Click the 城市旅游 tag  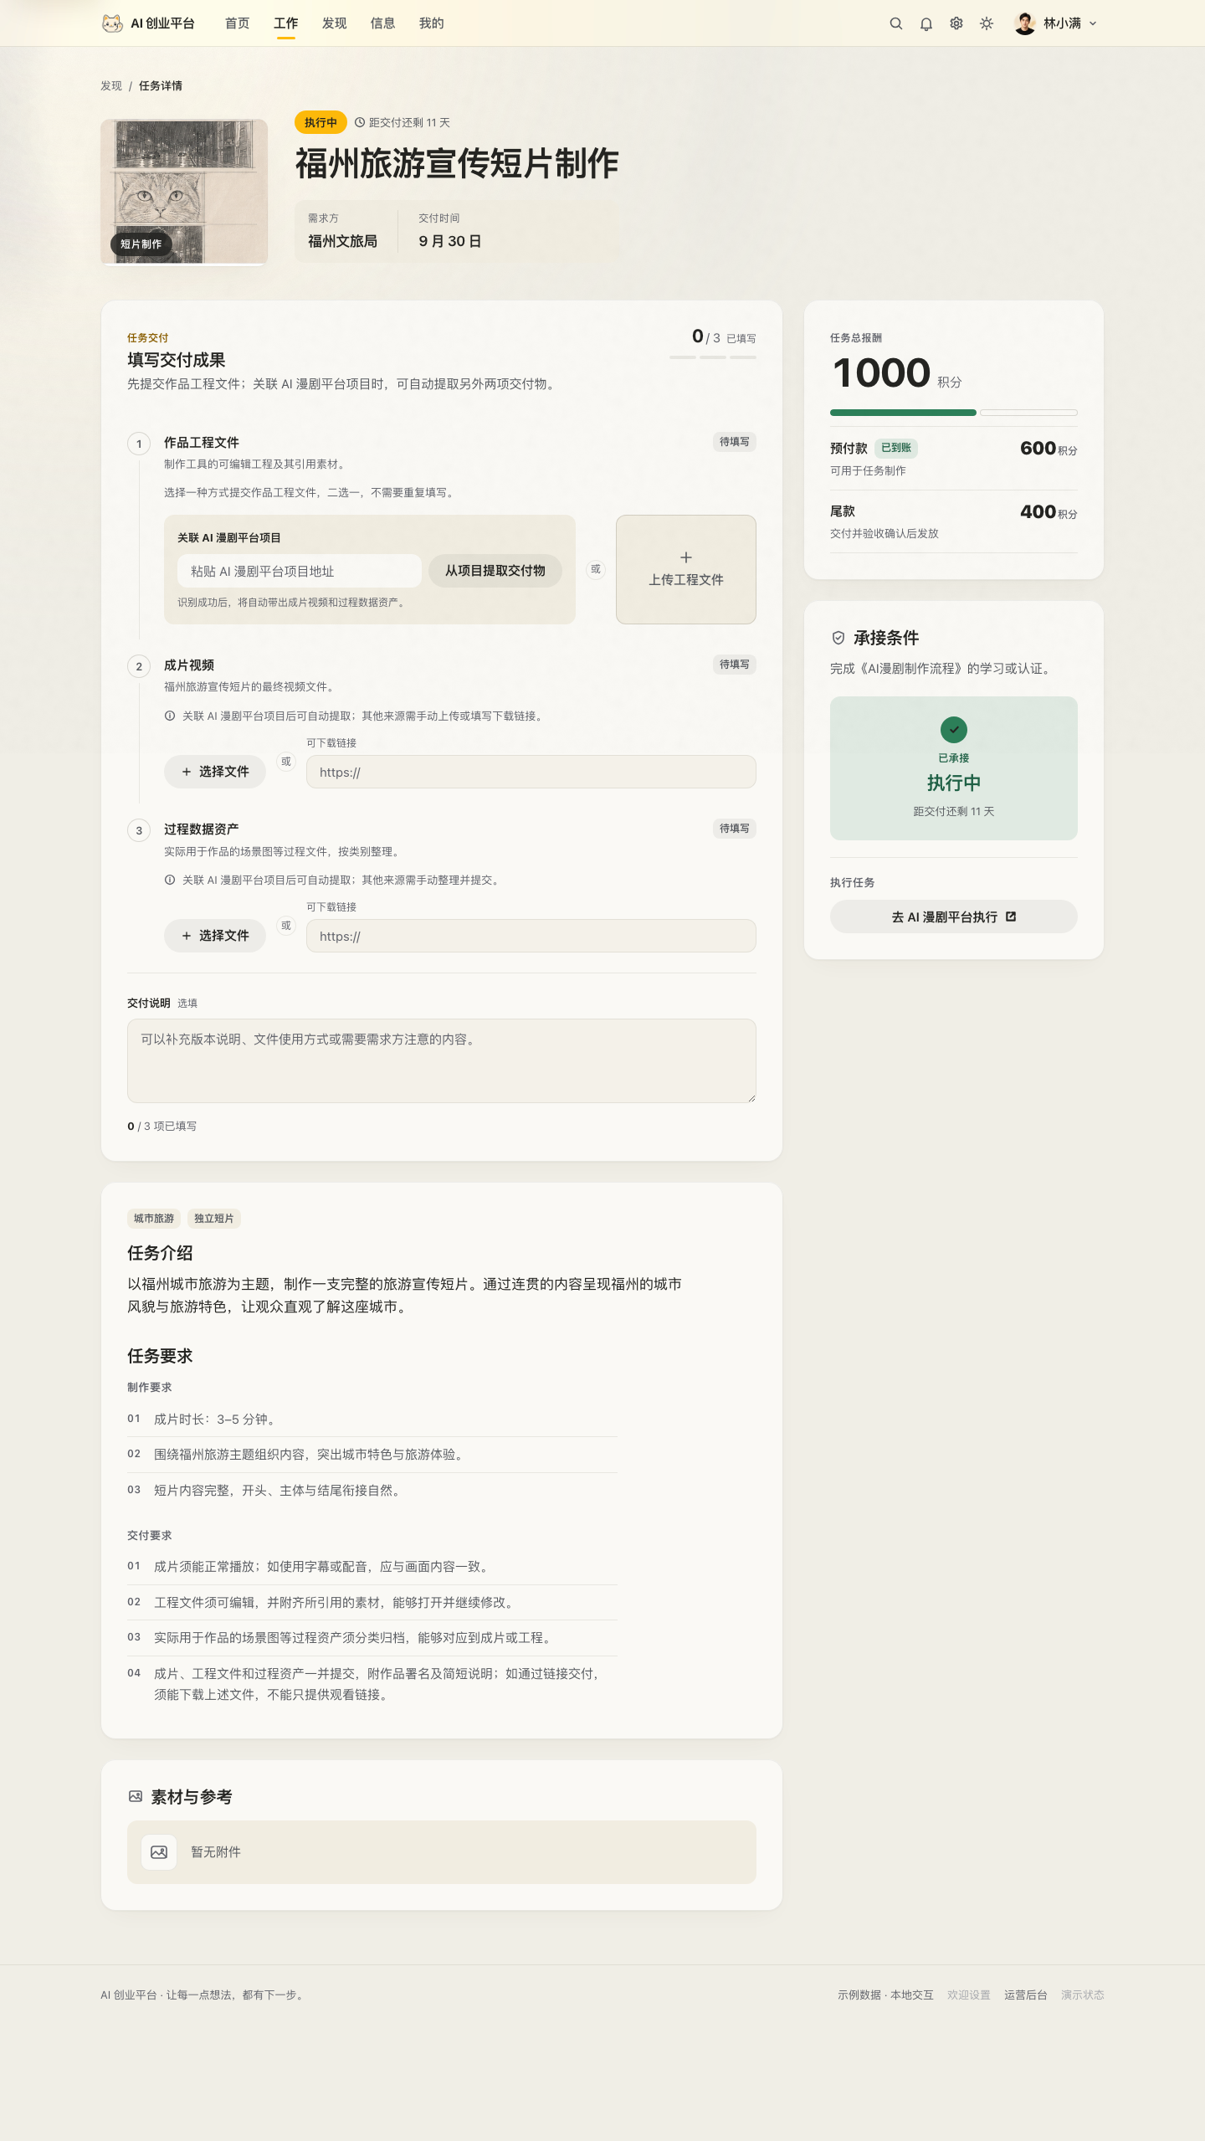(x=154, y=1219)
